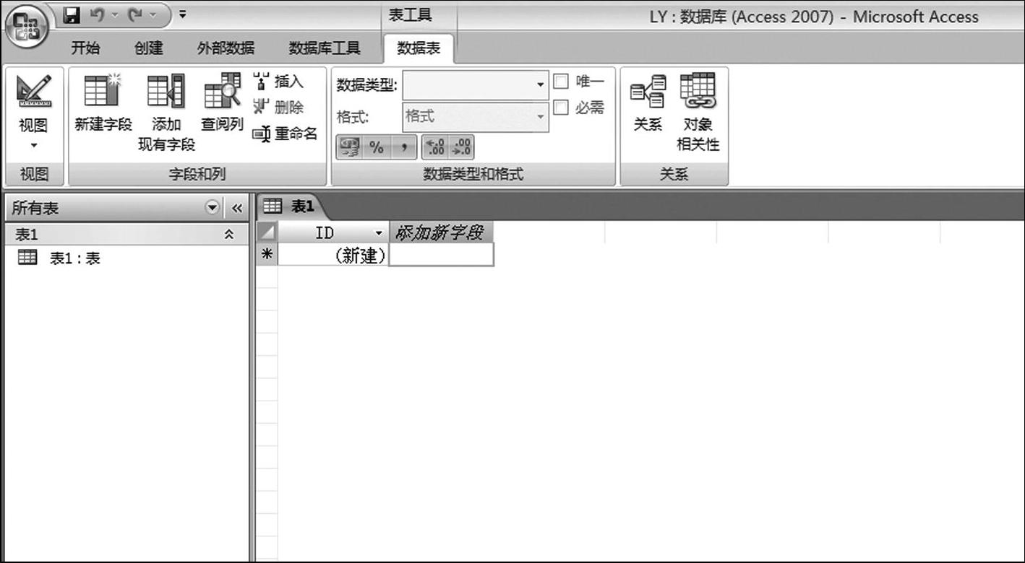Toggle the 唯一 (Unique) checkbox
This screenshot has height=563, width=1025.
point(561,82)
